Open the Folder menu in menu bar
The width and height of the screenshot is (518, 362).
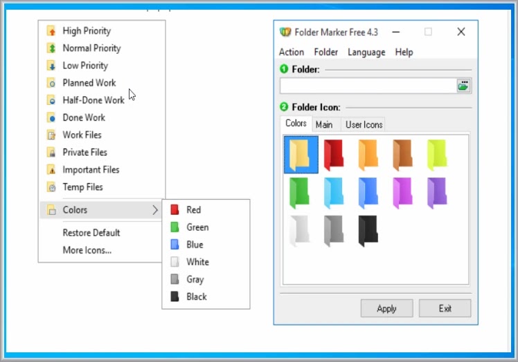[325, 52]
